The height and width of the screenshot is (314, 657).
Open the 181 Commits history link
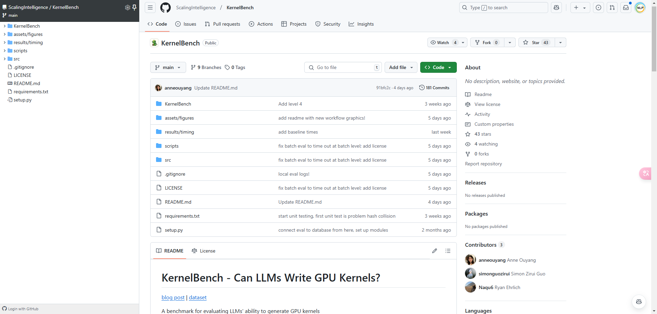pos(434,88)
